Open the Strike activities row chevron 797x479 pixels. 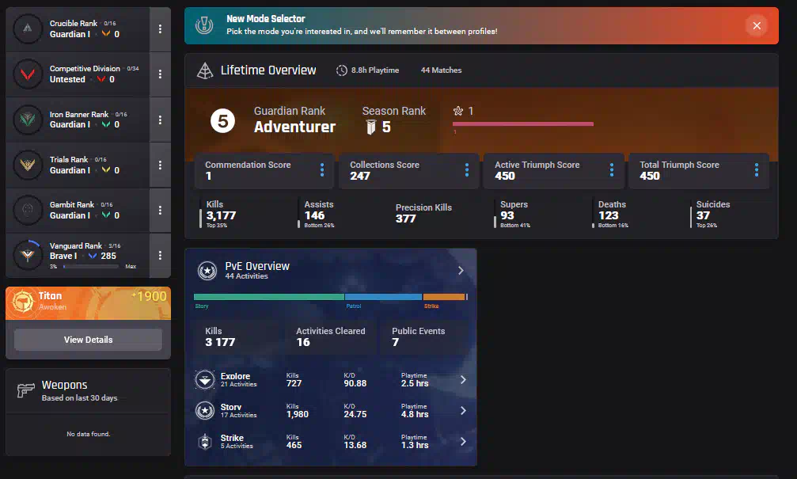pos(463,442)
